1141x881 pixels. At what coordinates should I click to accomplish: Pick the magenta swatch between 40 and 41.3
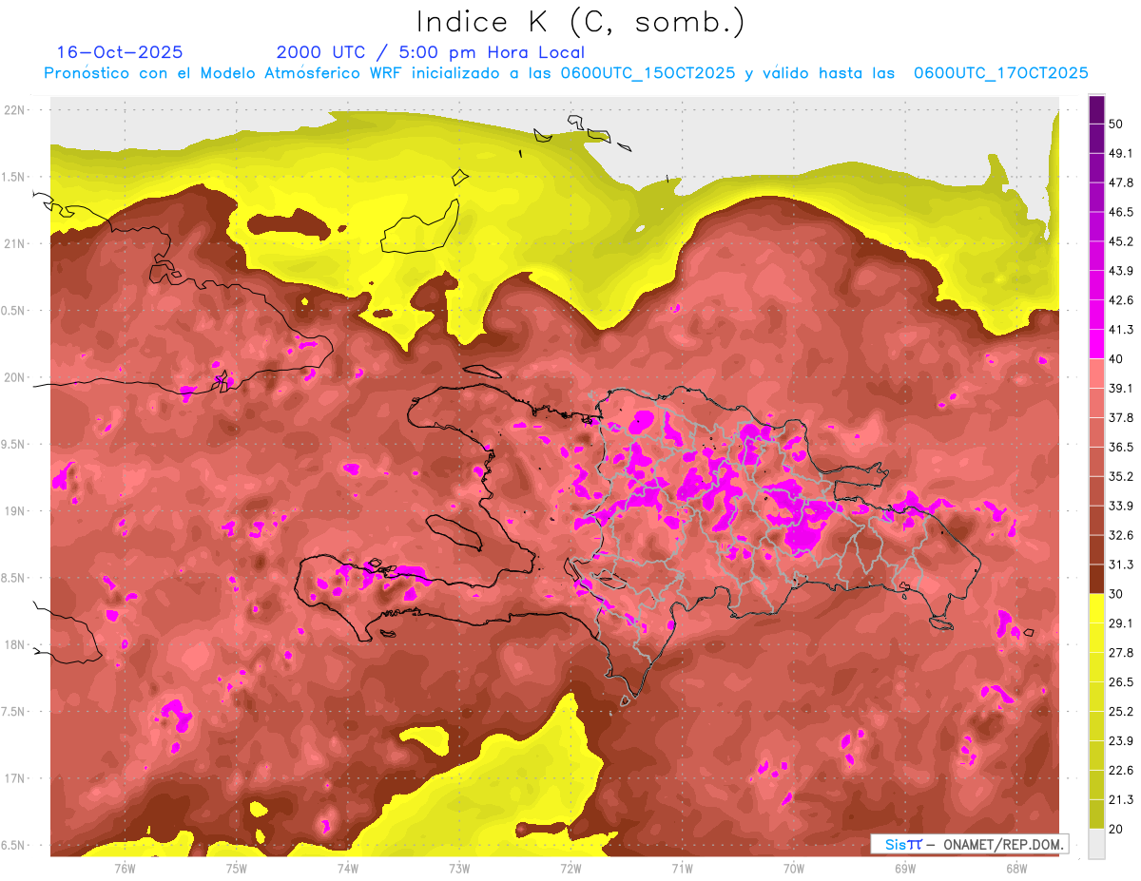coord(1096,344)
